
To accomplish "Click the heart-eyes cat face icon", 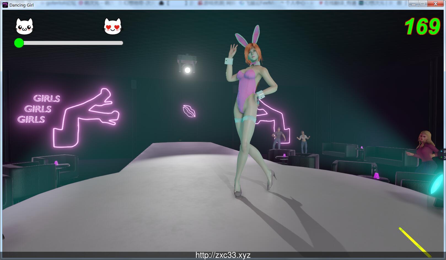I will click(x=113, y=27).
